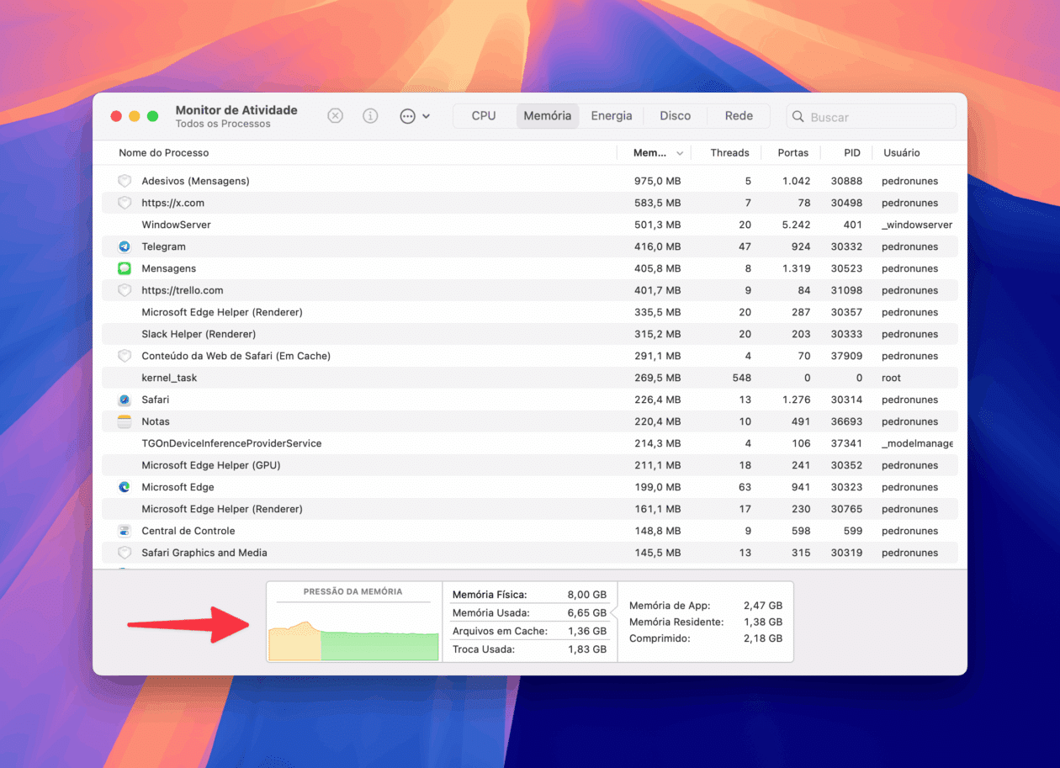Click the 975,0 MB memory value
The height and width of the screenshot is (768, 1060).
[657, 181]
